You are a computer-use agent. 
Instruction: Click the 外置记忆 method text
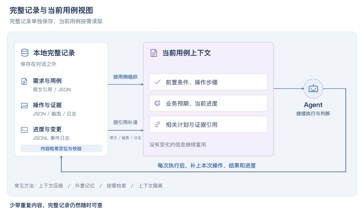click(x=85, y=186)
